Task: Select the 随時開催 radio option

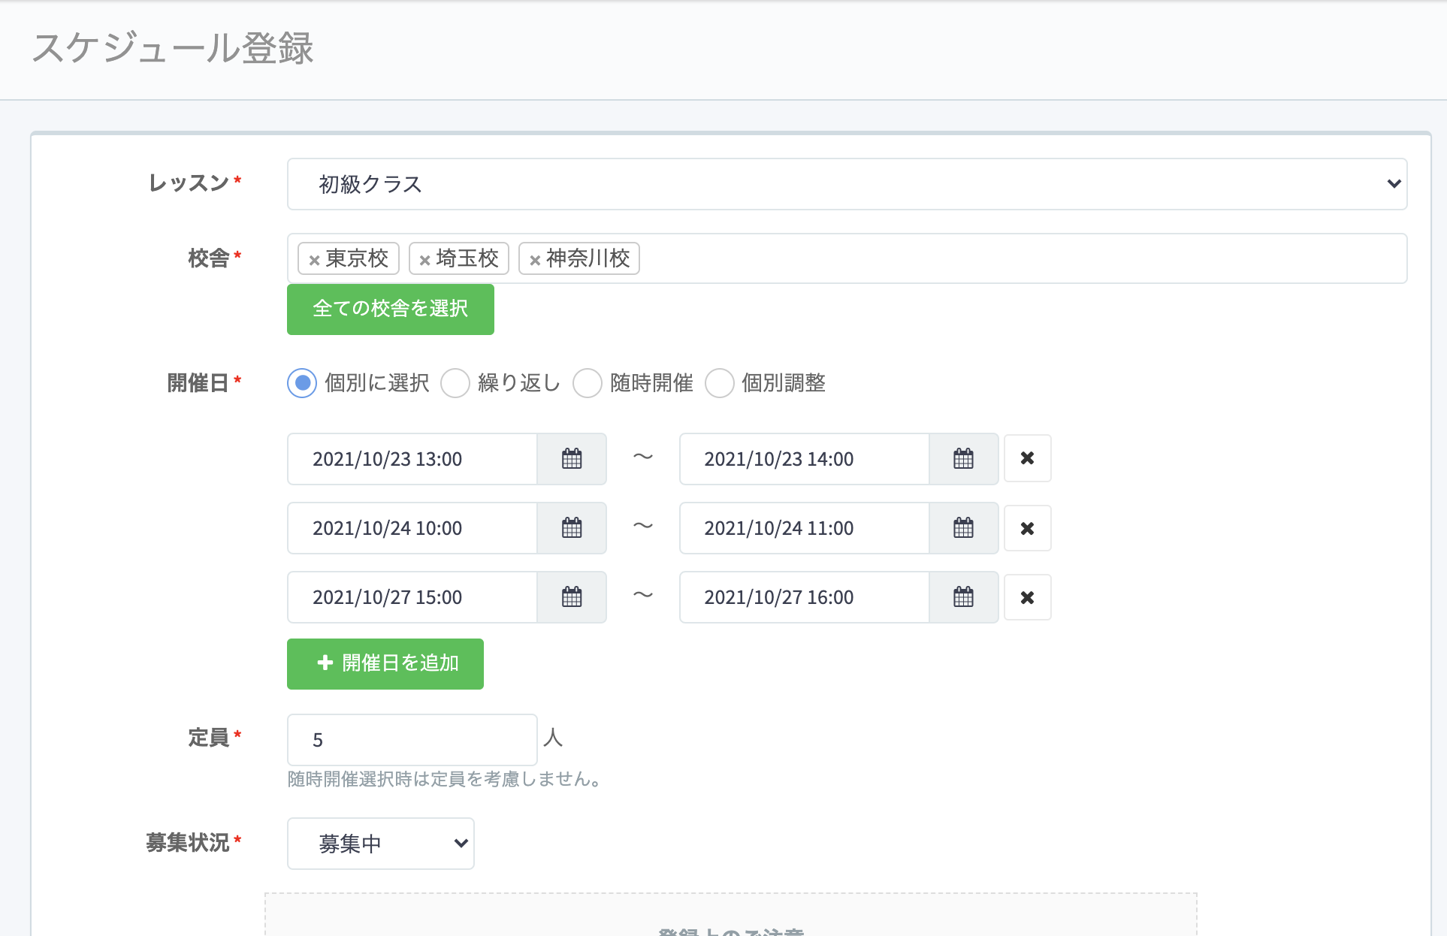Action: 588,383
